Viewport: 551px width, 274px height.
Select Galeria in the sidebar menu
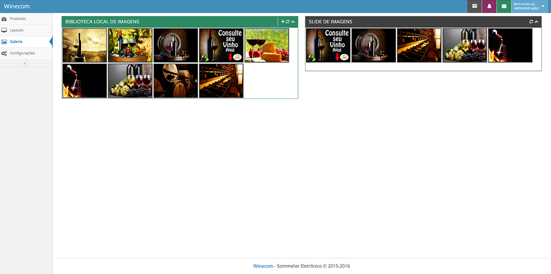[16, 42]
